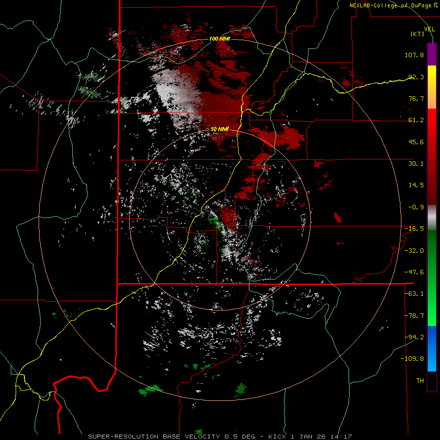Click the [KT] units label
This screenshot has width=440, height=440.
tap(418, 34)
